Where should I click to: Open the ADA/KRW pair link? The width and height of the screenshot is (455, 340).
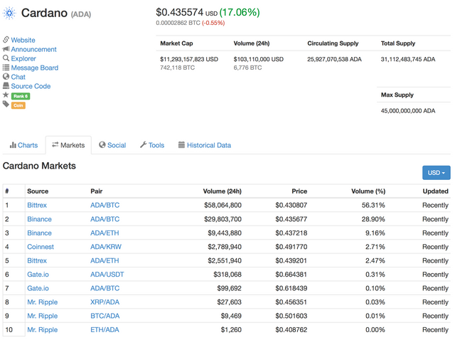(106, 247)
